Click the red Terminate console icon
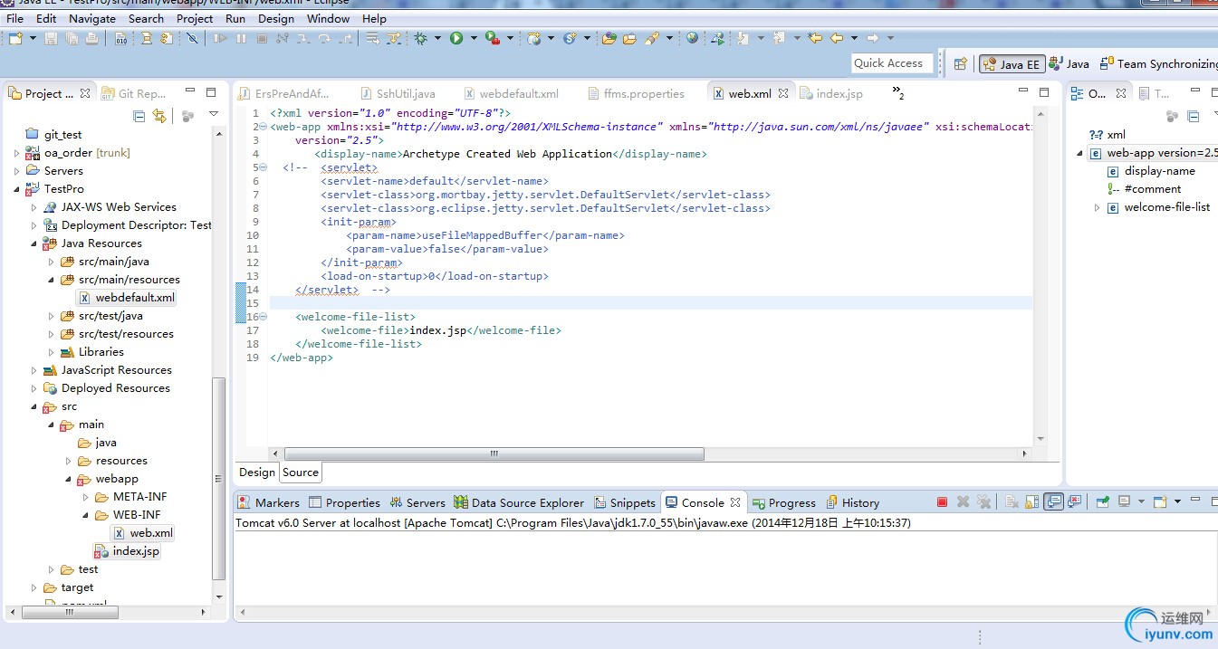 942,501
